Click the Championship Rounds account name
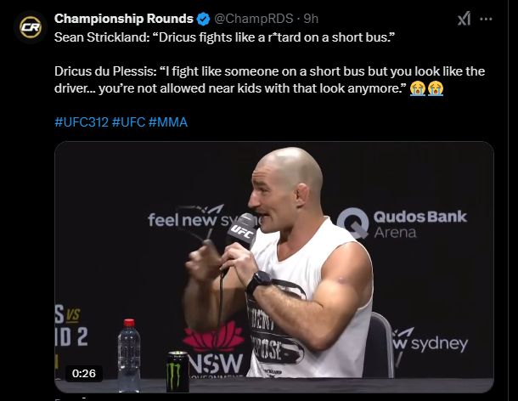Viewport: 518px width, 401px height. coord(123,19)
